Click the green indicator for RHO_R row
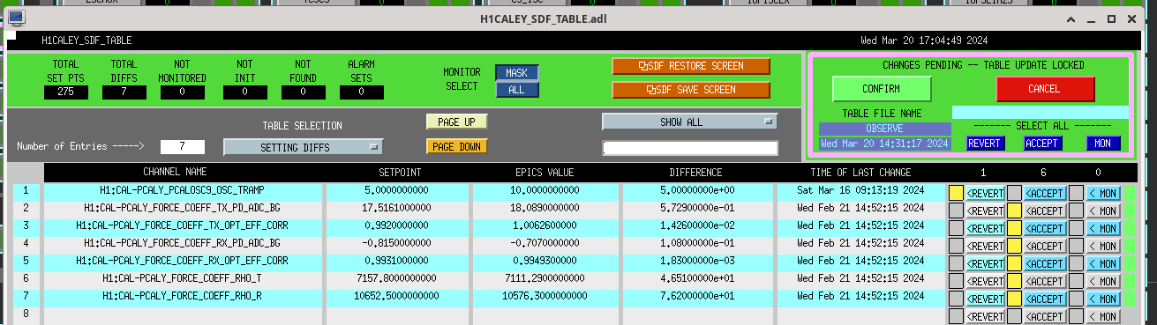 pos(1130,298)
